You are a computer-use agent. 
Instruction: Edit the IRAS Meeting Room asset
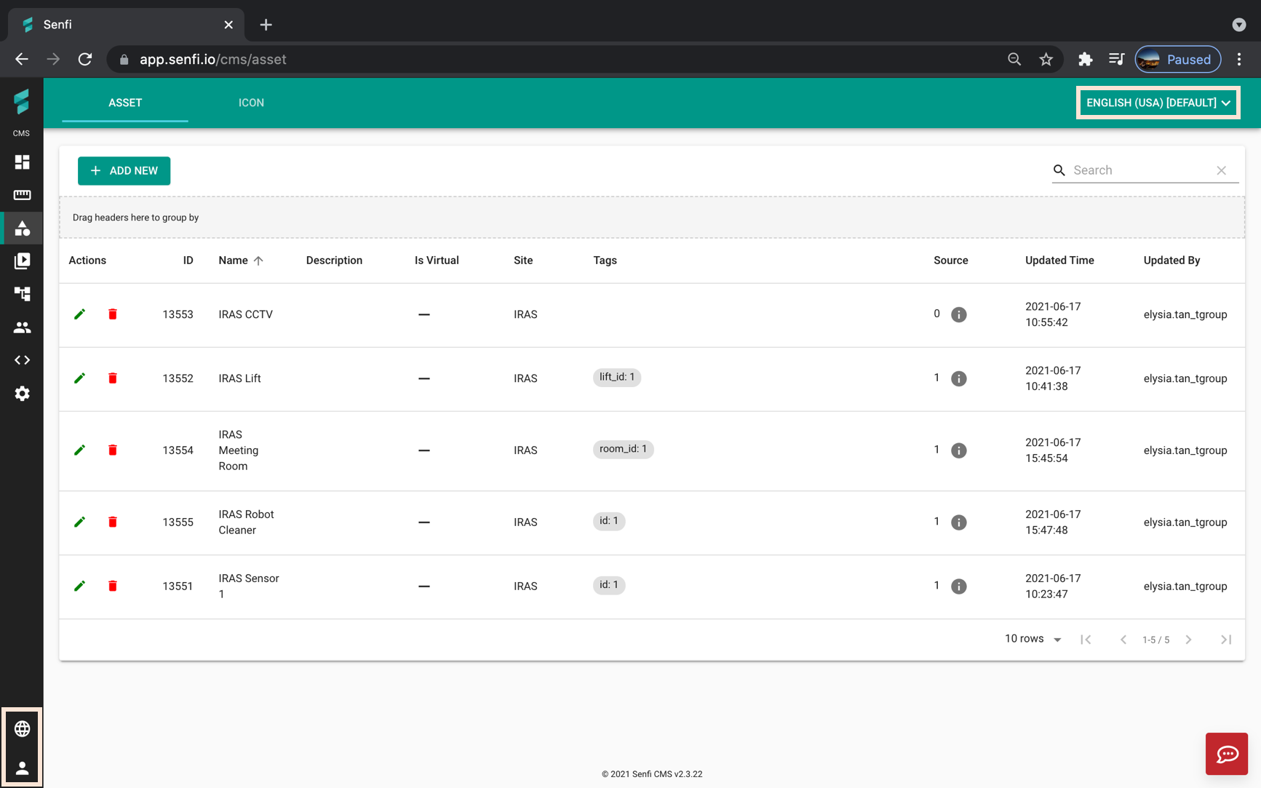tap(80, 450)
